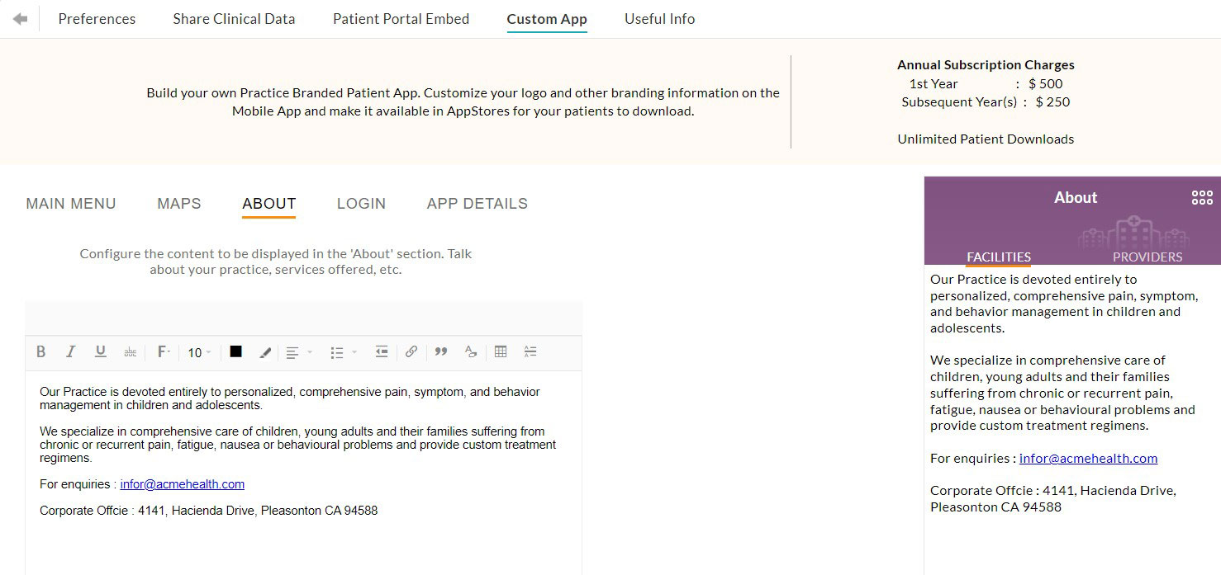
Task: Expand the bullet list dropdown
Action: coord(343,352)
